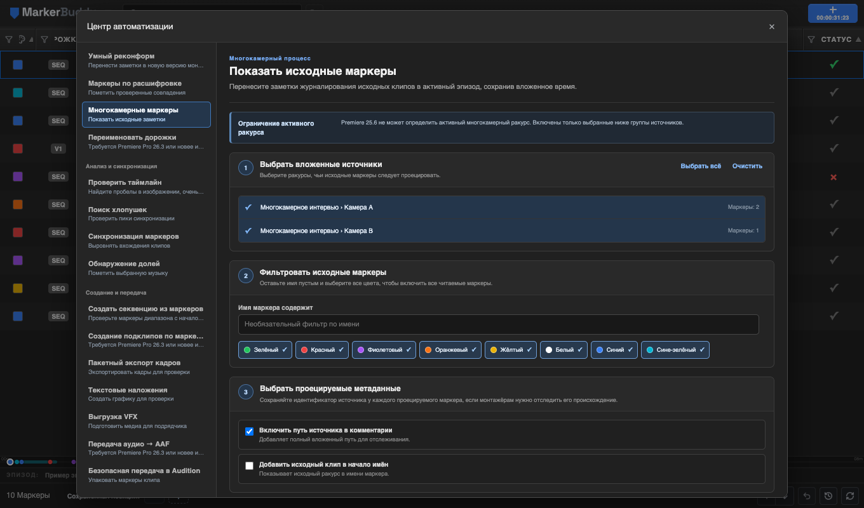864x508 pixels.
Task: Toggle the Сине-зелёный color filter chip
Action: click(675, 350)
